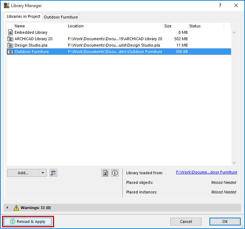The image size is (245, 229).
Task: Click the Design Studio.pla library icon
Action: (x=10, y=45)
